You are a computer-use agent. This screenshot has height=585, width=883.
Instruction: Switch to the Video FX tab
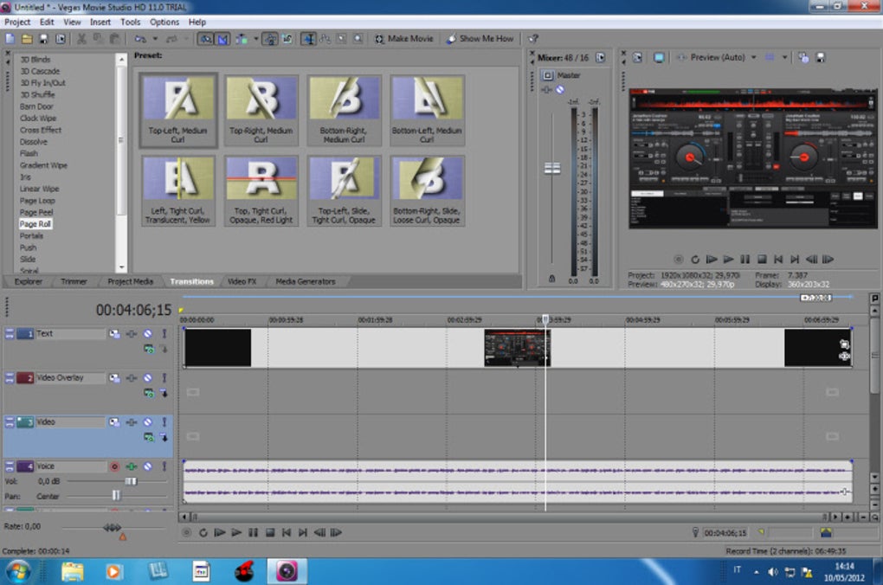click(x=242, y=281)
